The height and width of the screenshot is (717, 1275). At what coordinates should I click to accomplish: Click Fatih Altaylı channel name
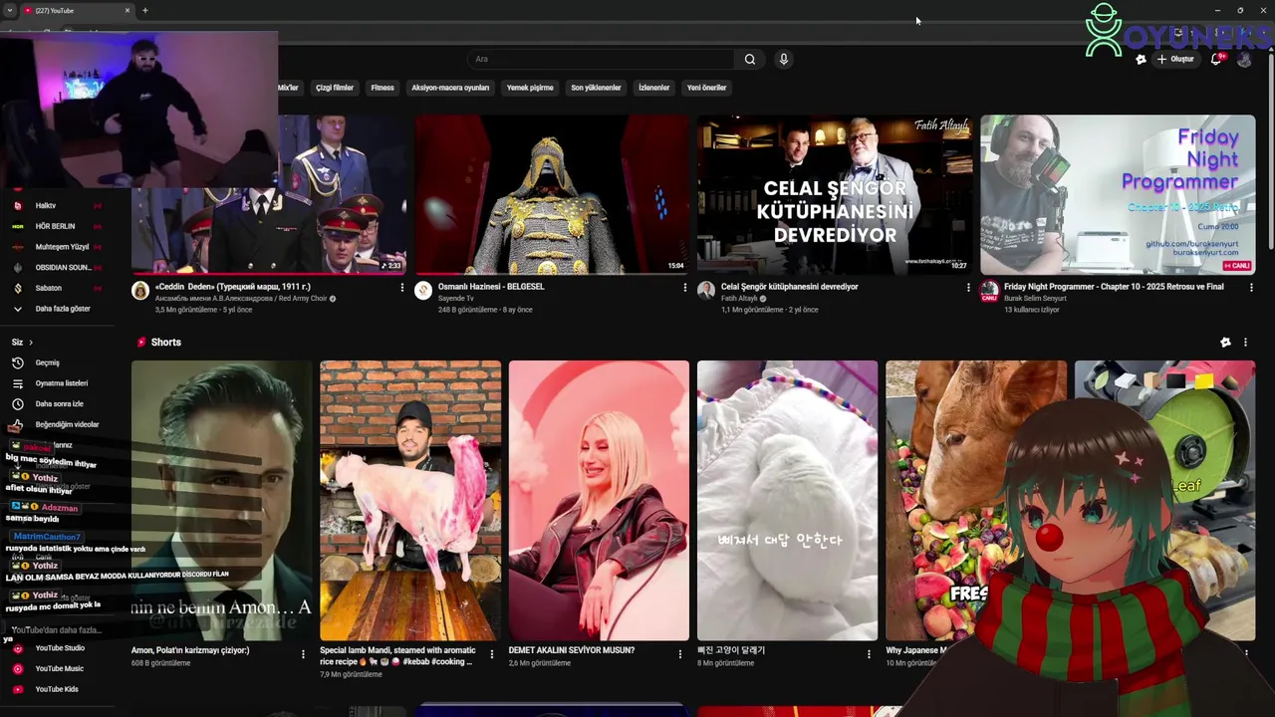click(739, 299)
